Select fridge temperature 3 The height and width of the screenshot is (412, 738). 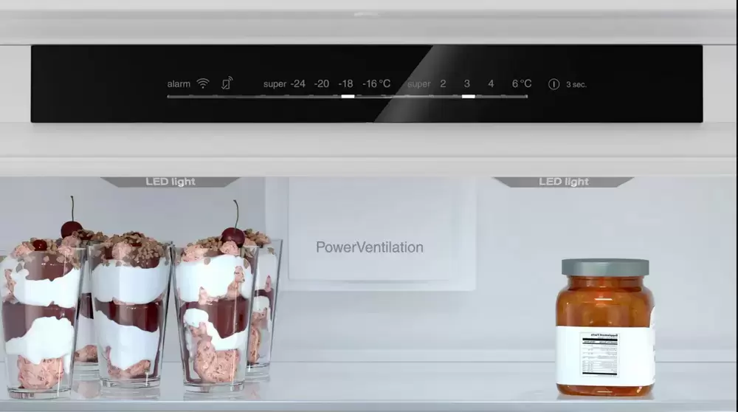tap(466, 84)
